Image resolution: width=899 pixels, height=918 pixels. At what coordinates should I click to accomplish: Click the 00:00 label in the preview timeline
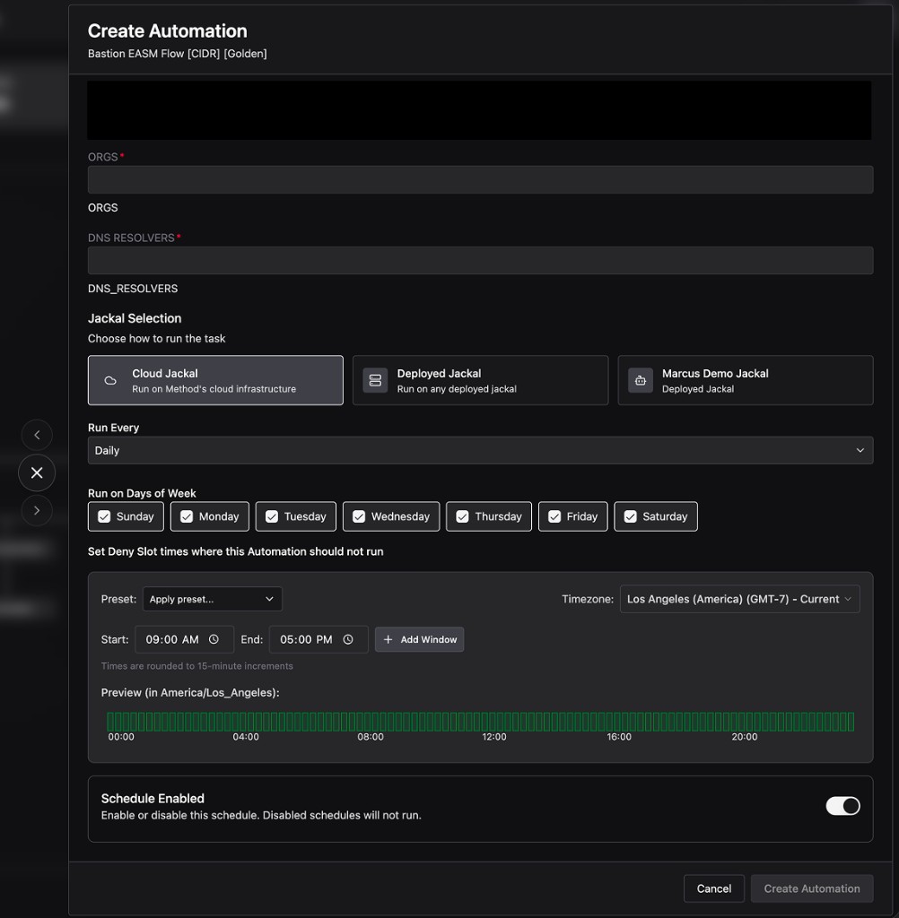(121, 737)
